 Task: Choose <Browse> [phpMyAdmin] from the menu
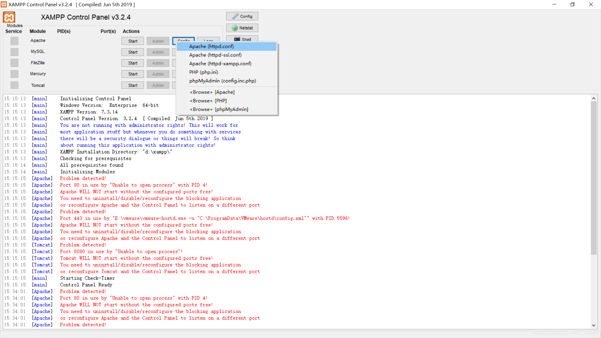coord(227,109)
